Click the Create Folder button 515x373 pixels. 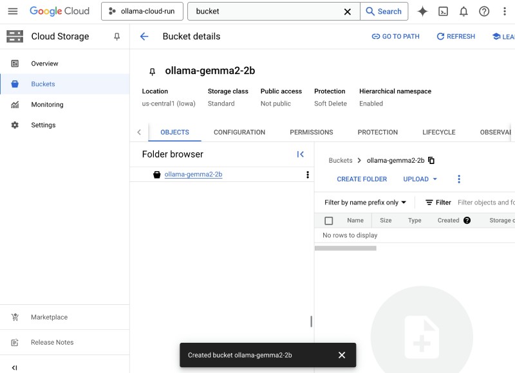pyautogui.click(x=362, y=179)
